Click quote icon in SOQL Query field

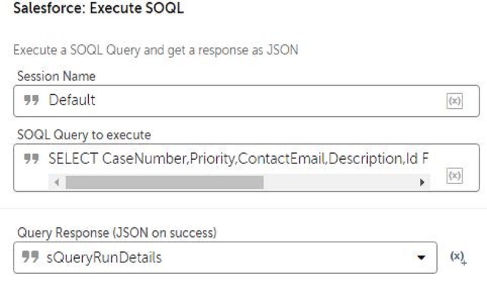tap(31, 159)
